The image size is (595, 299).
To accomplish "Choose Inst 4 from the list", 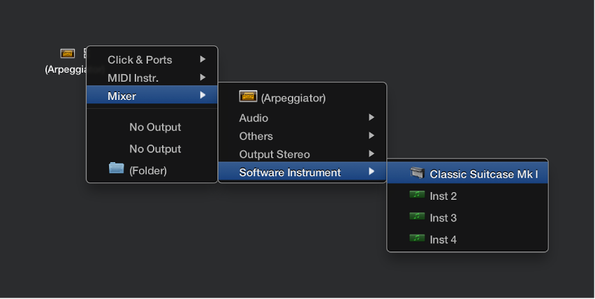I will [467, 240].
